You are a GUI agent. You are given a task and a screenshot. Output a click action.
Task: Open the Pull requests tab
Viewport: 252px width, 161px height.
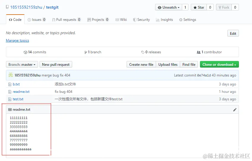pos(66,20)
